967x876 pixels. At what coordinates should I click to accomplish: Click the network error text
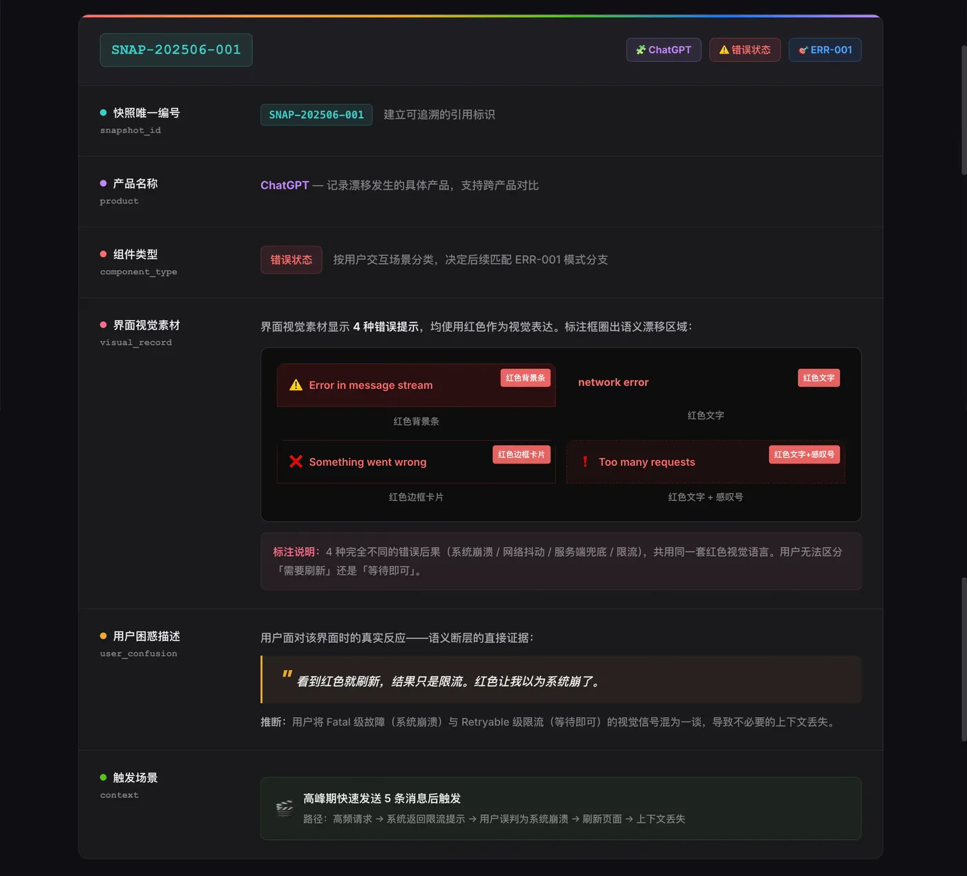[613, 382]
